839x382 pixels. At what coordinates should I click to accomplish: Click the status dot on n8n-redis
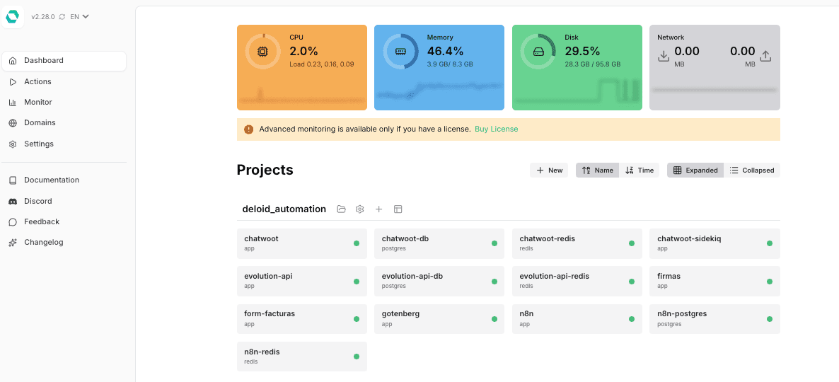[x=357, y=357]
